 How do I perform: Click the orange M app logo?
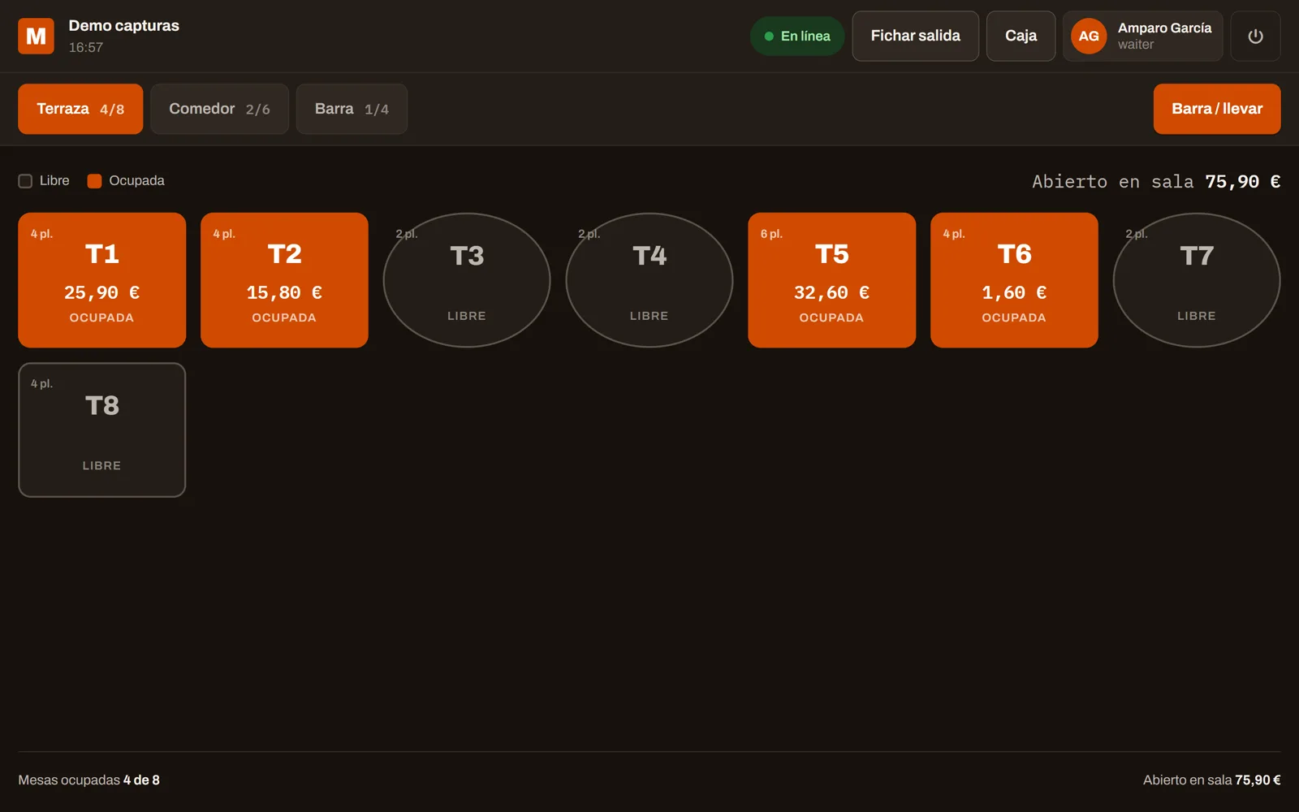[x=36, y=36]
